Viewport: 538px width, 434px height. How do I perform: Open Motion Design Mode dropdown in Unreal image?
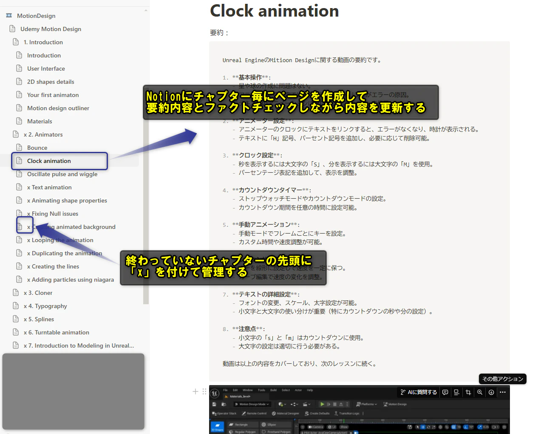coord(252,404)
